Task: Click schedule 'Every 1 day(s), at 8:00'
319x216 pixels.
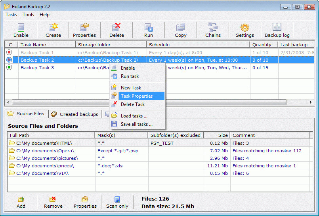Action: 176,53
